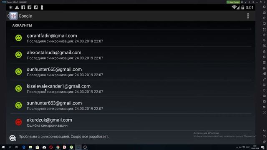The width and height of the screenshot is (267, 150).
Task: Click the green sync icon for garantfadin
Action: pyautogui.click(x=18, y=38)
